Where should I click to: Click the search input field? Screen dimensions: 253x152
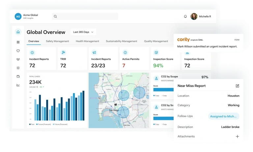tap(85, 16)
